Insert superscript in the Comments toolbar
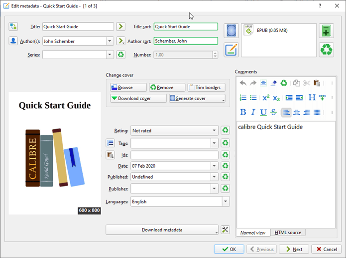This screenshot has height=258, width=346. click(x=266, y=98)
